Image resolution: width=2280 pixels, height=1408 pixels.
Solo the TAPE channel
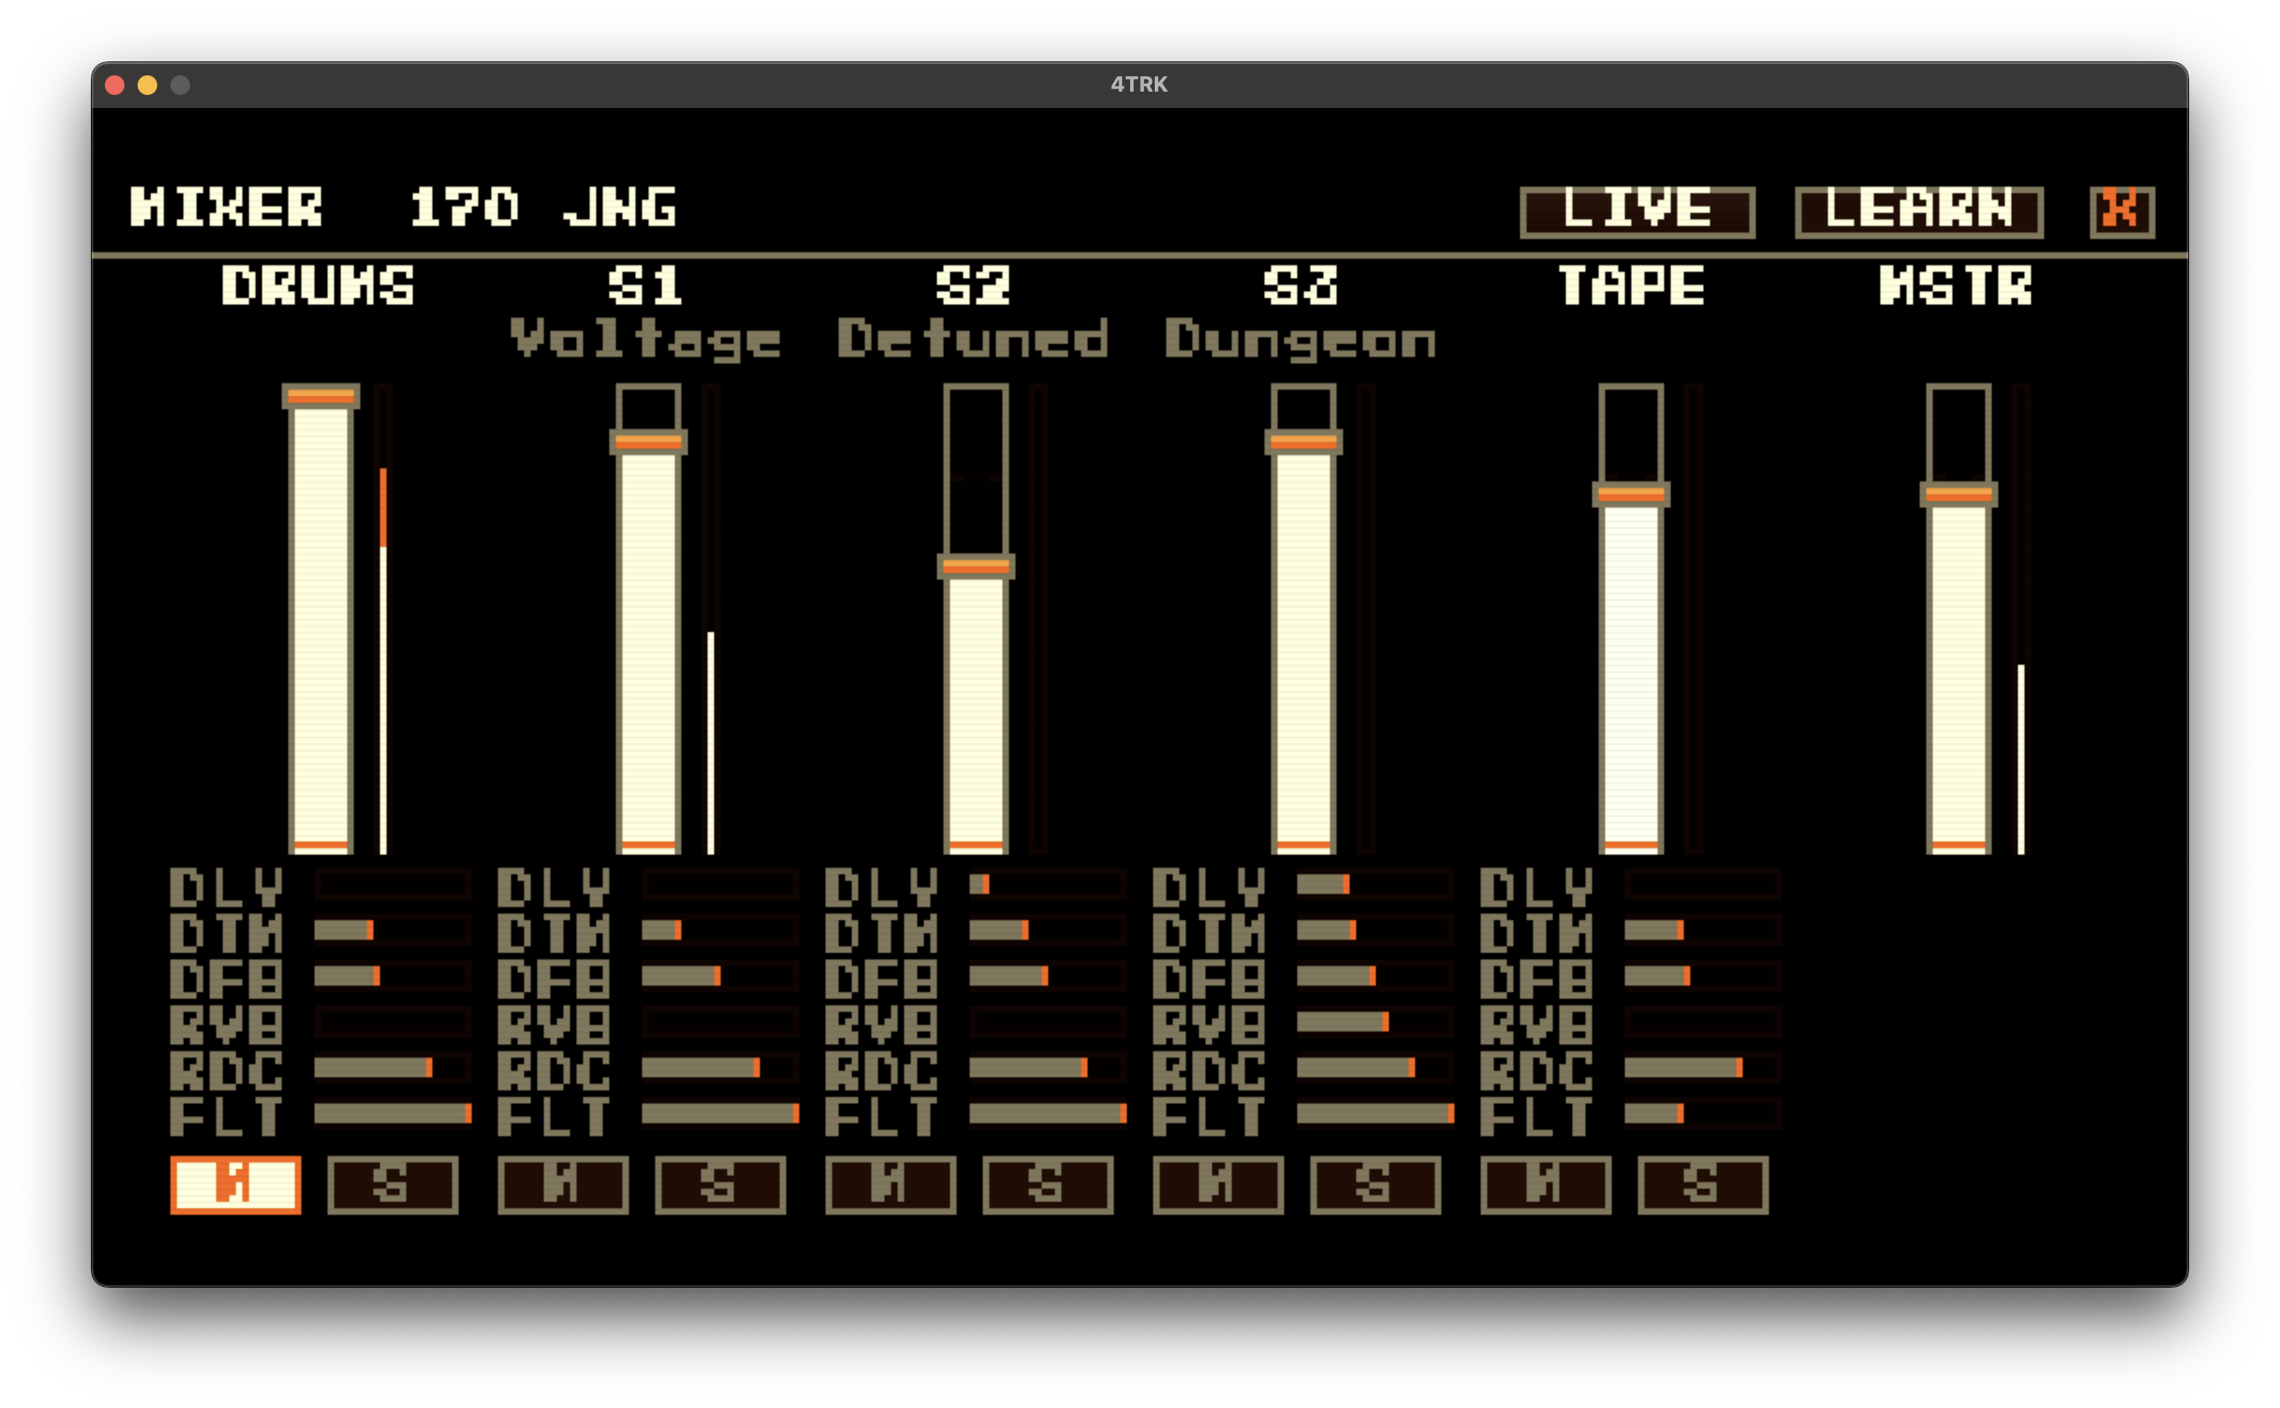pos(1703,1185)
